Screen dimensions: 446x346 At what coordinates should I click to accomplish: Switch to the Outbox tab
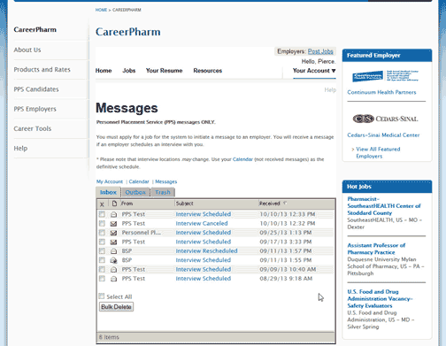(135, 192)
